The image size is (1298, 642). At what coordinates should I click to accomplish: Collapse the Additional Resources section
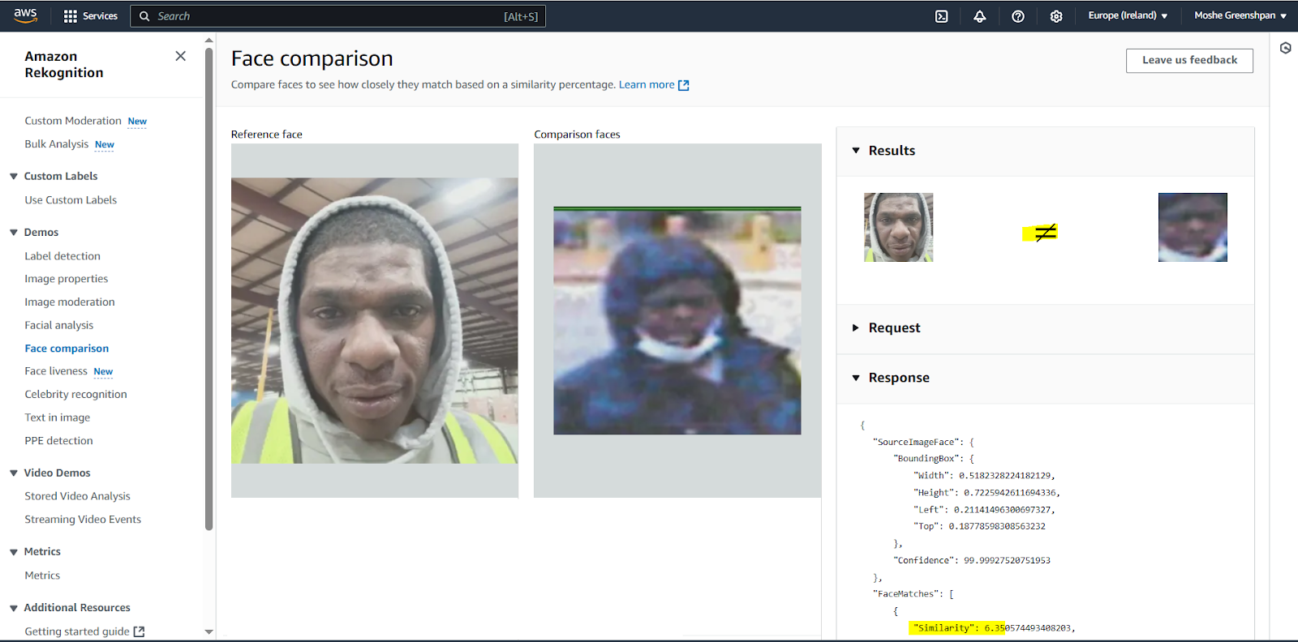(14, 607)
